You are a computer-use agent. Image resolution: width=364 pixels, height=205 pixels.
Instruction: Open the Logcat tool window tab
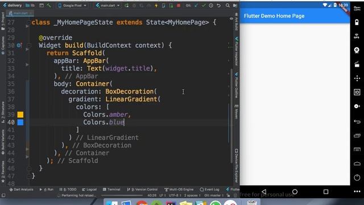pyautogui.click(x=89, y=190)
